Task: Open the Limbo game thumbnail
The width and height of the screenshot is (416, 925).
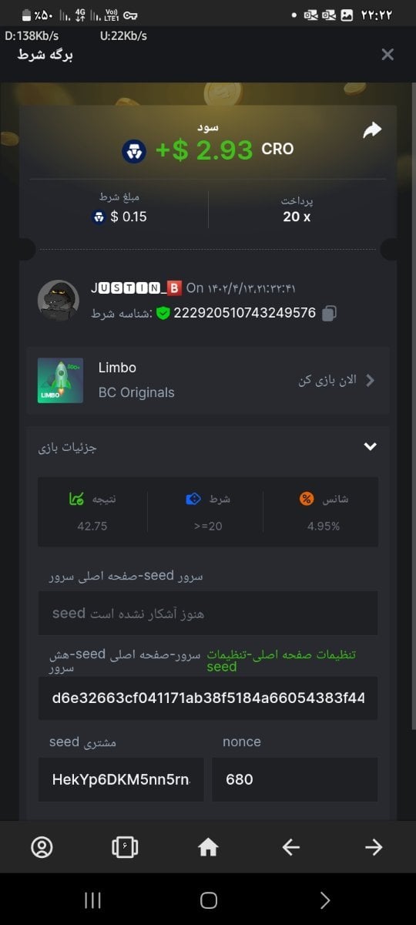Action: point(60,380)
